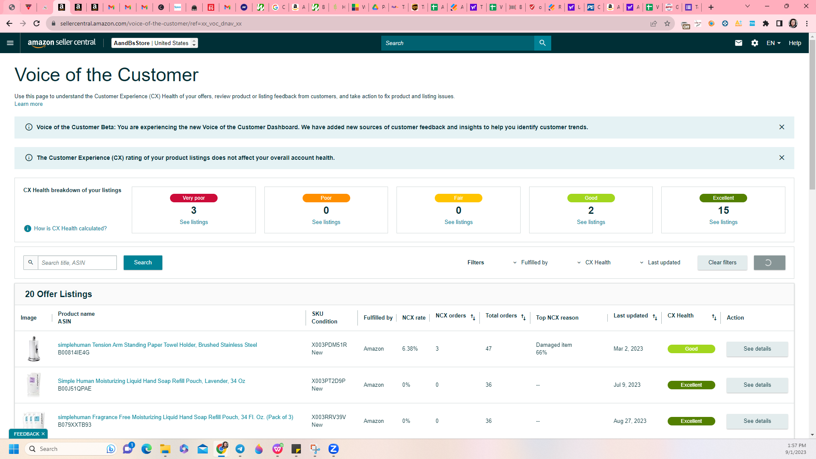Reload the current page
Screen dimensions: 816x459
coord(37,23)
